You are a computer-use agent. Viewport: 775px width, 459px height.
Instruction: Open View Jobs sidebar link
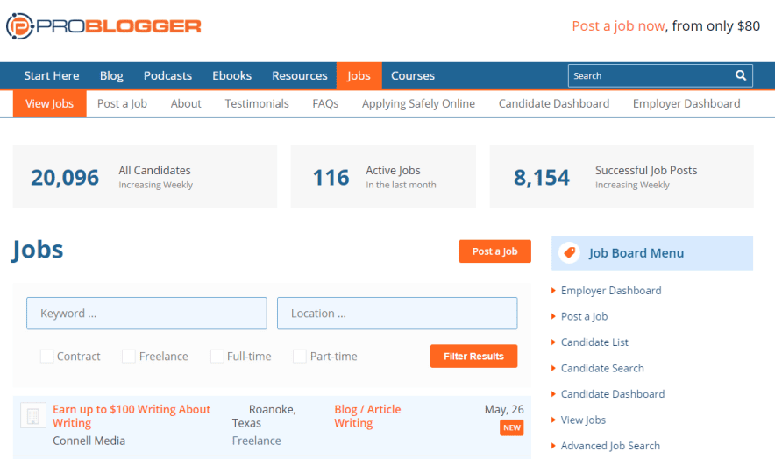coord(583,420)
